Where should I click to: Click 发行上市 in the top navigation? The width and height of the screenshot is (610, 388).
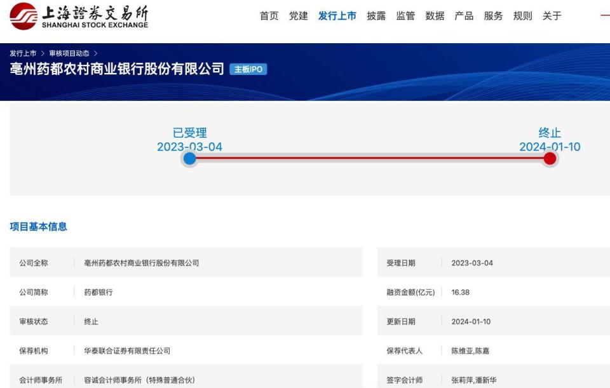(337, 15)
